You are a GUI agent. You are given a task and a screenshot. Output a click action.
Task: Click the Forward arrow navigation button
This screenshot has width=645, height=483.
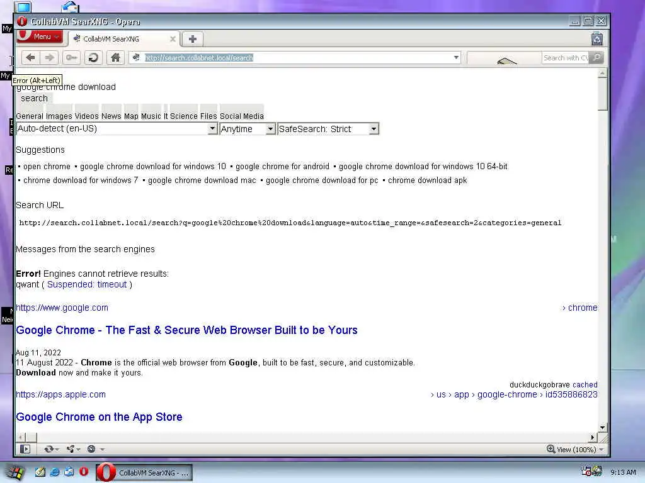pyautogui.click(x=49, y=57)
